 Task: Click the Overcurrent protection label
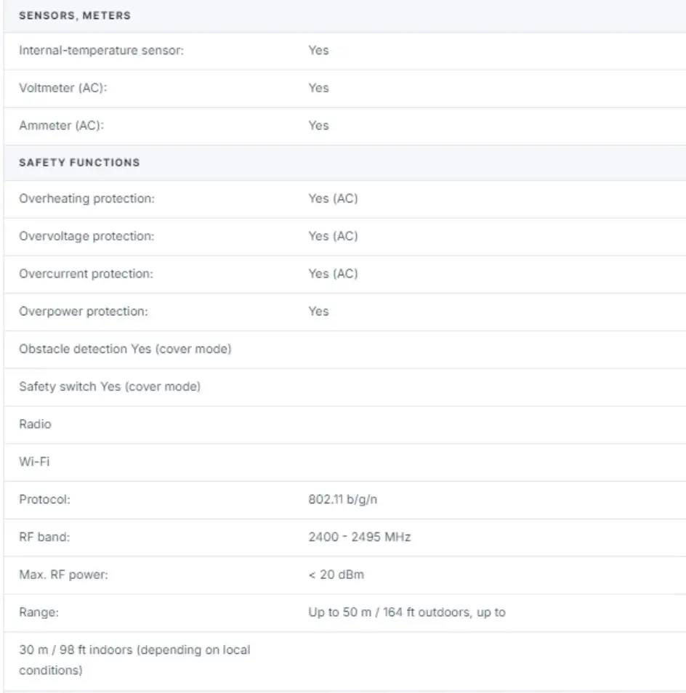(86, 274)
